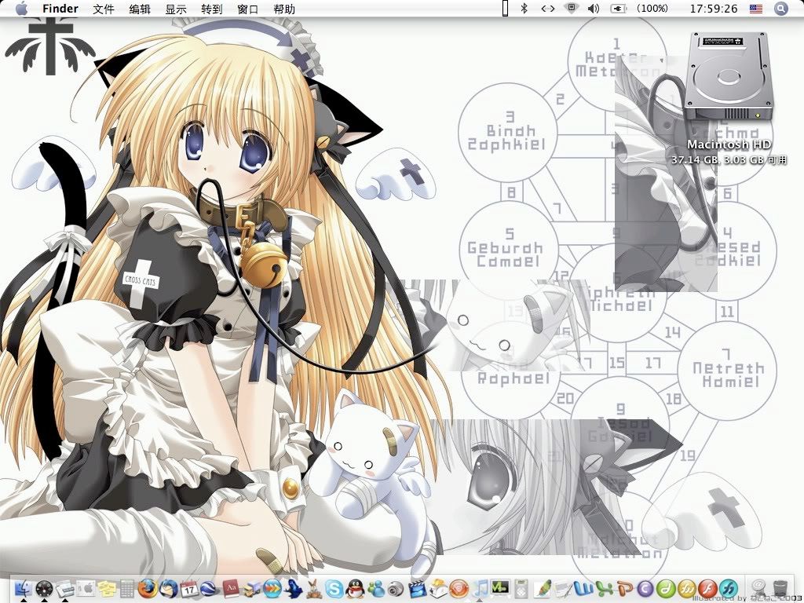Launch Microsoft Word from the dock

coord(583,588)
